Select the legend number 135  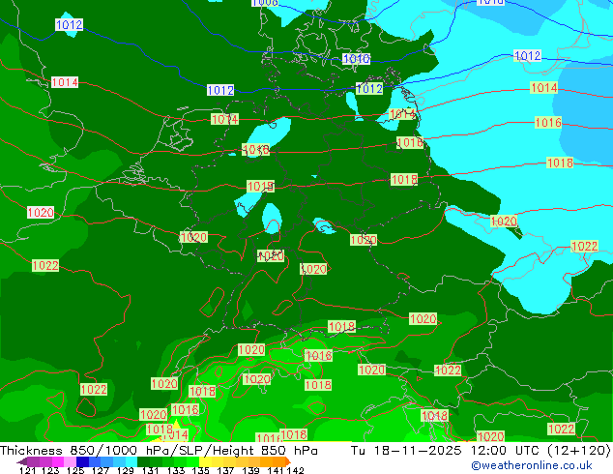click(x=200, y=470)
